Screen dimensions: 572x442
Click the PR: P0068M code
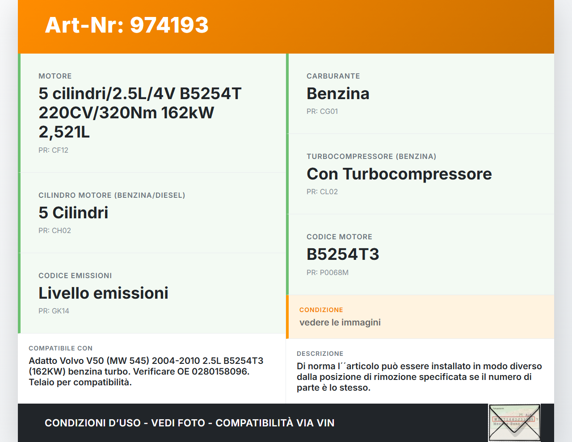327,273
